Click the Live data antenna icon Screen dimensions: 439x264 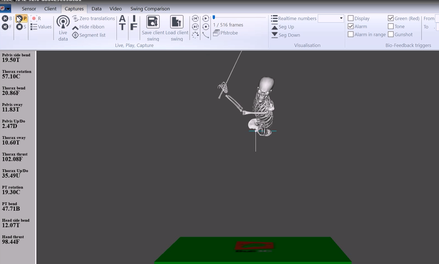pyautogui.click(x=63, y=23)
